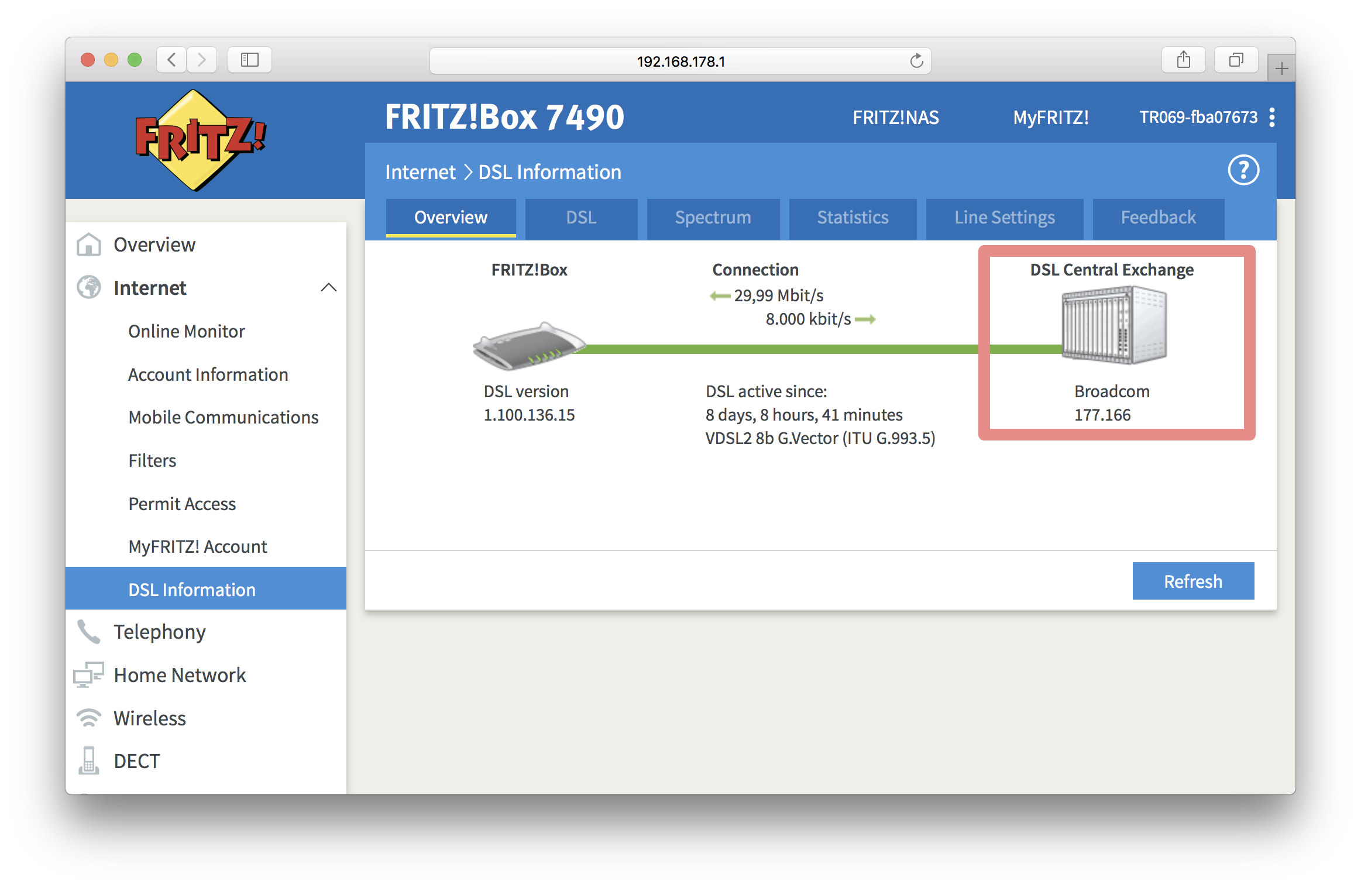Select DSL Information in the sidebar
This screenshot has width=1361, height=888.
click(191, 589)
